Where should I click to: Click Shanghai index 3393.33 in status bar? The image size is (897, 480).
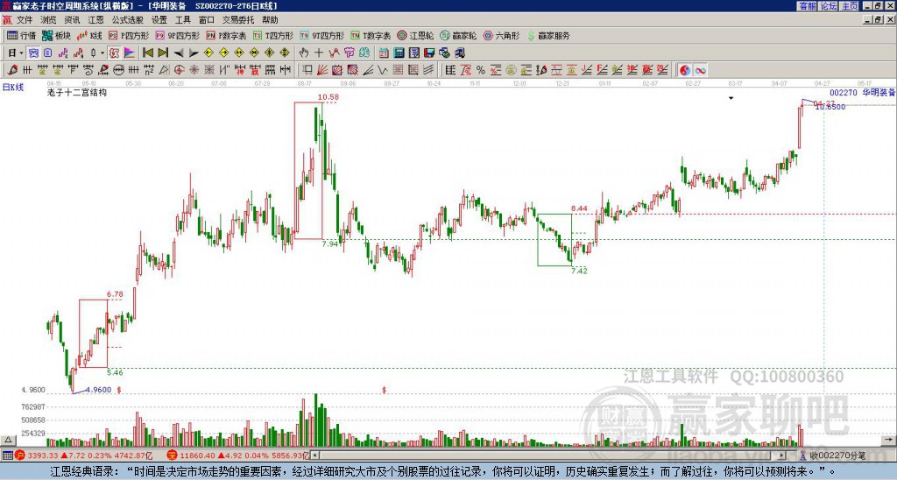click(43, 455)
